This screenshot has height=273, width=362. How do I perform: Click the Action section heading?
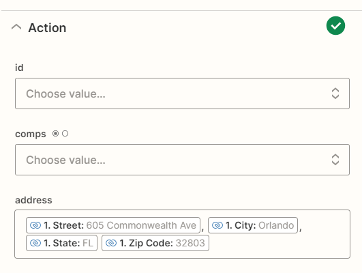coord(47,28)
